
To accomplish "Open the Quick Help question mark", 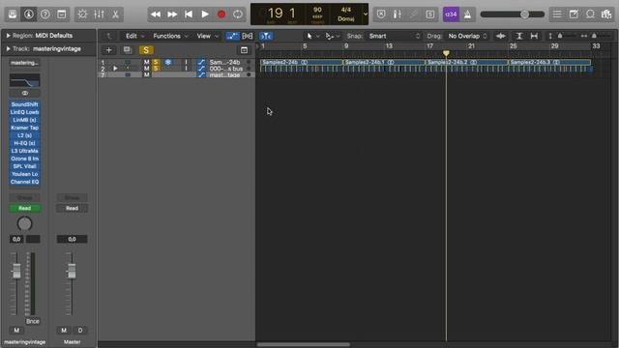I will (x=45, y=14).
